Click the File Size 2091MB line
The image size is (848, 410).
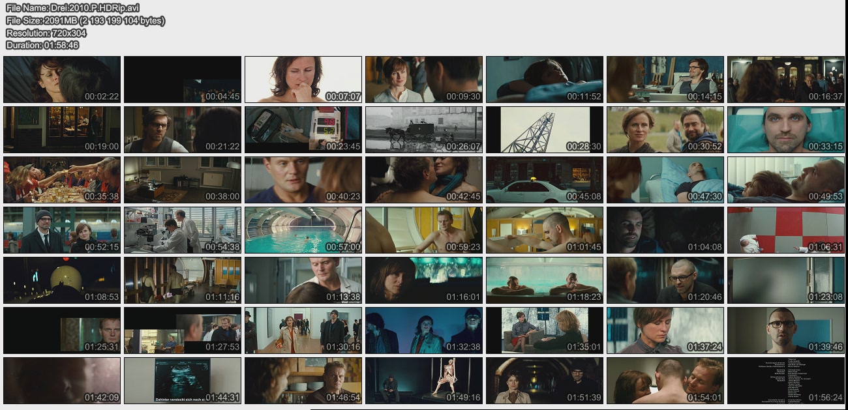click(x=85, y=20)
